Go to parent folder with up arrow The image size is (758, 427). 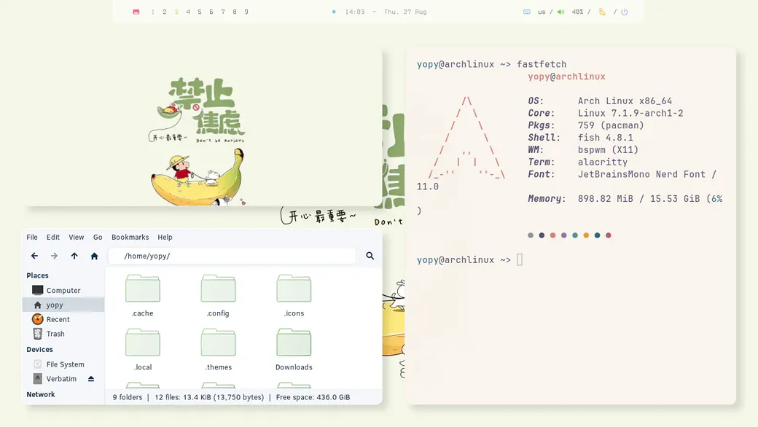click(x=74, y=256)
